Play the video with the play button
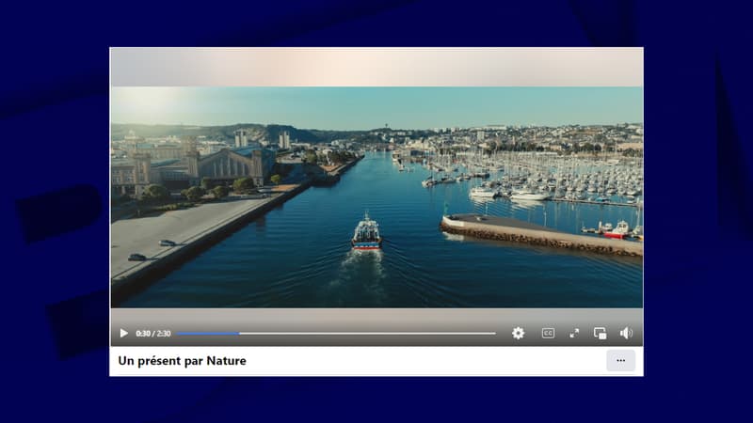753x423 pixels. tap(123, 333)
